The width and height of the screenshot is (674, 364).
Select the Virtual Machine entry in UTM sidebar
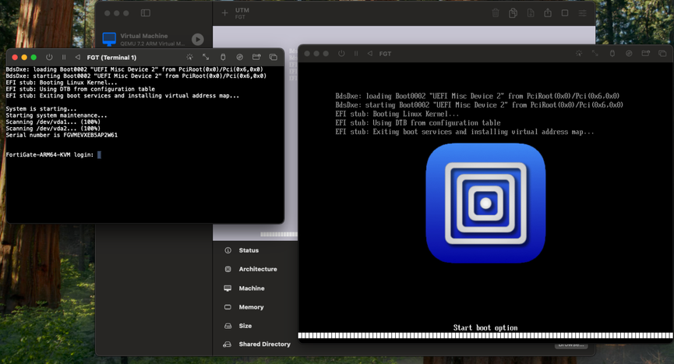(153, 39)
